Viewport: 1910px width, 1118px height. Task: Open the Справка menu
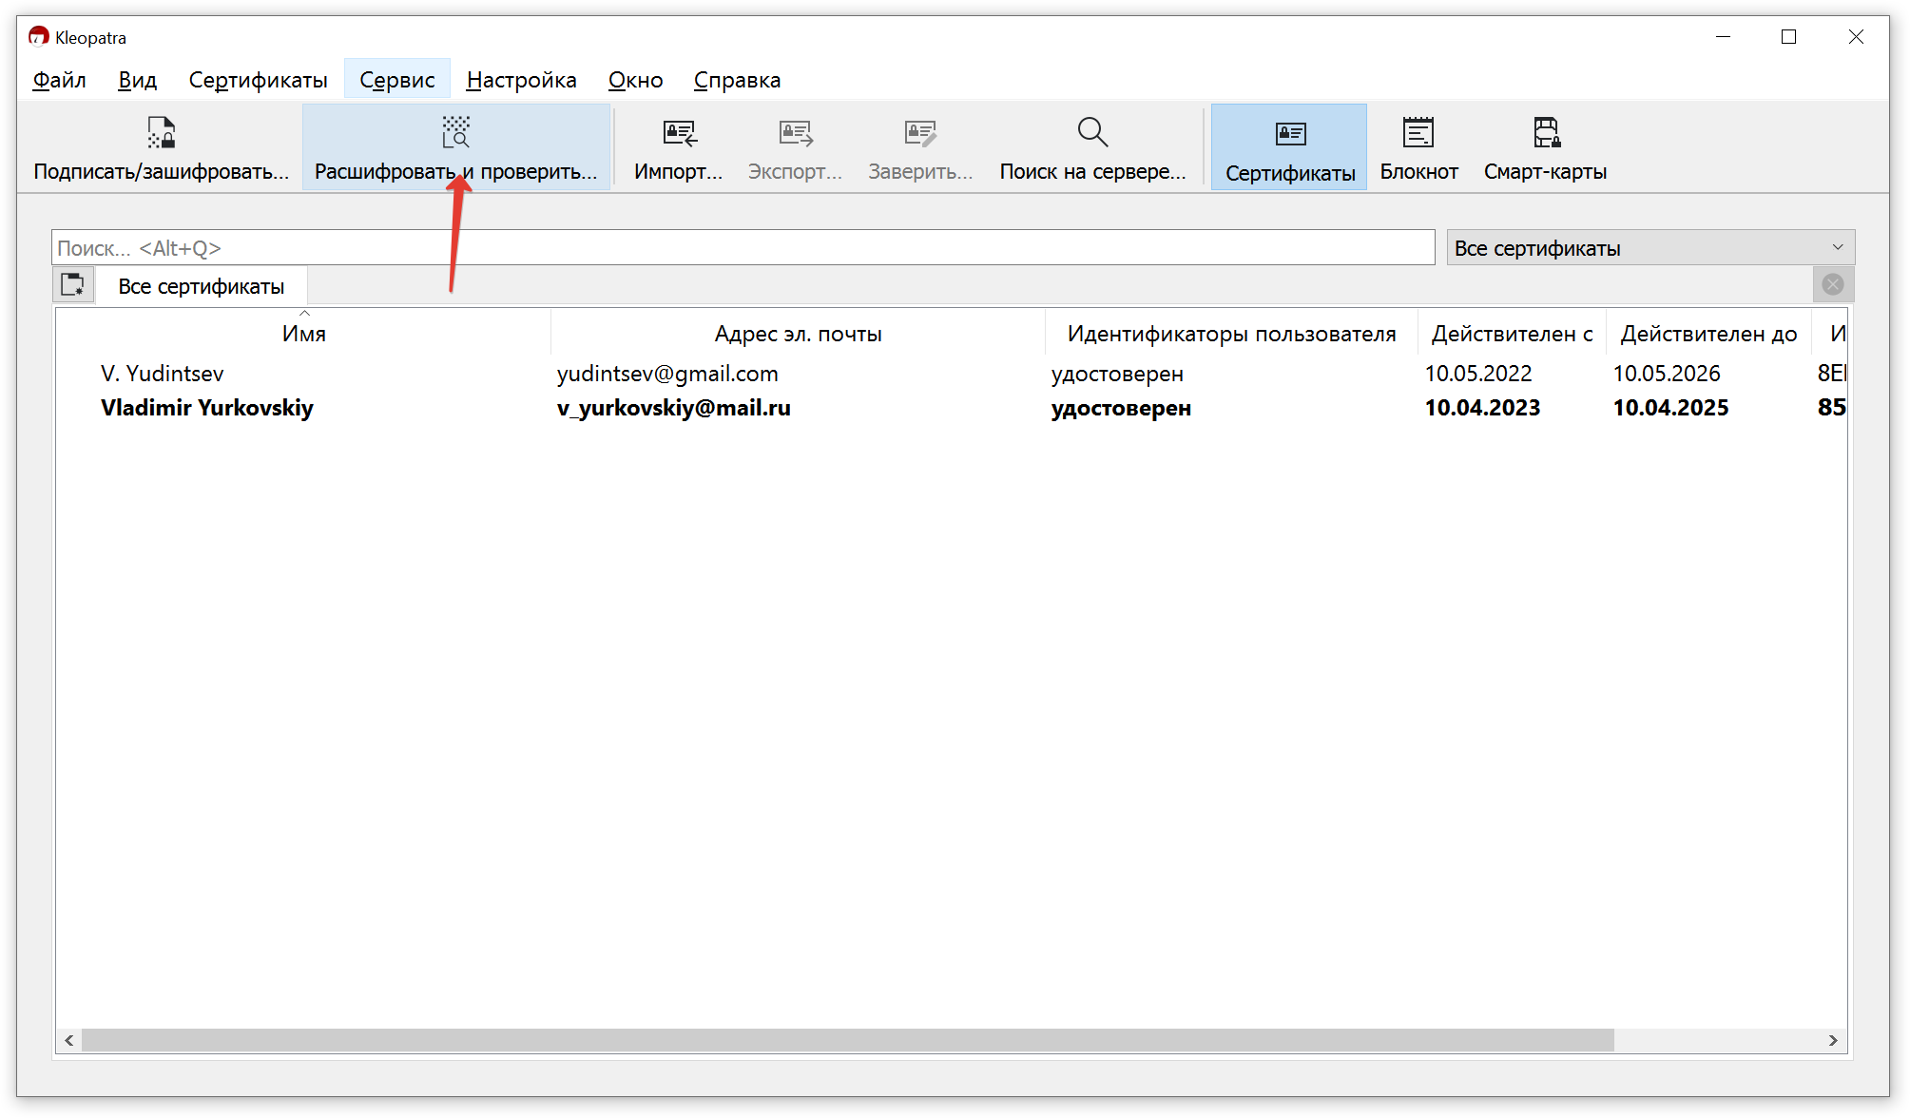point(737,80)
